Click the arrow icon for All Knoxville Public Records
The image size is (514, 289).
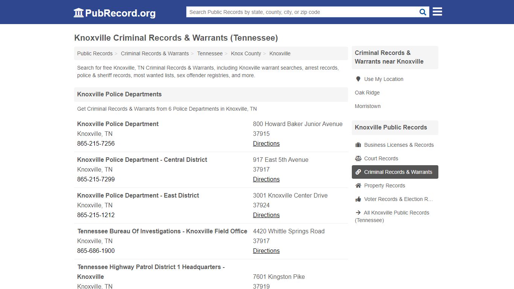[x=358, y=213]
